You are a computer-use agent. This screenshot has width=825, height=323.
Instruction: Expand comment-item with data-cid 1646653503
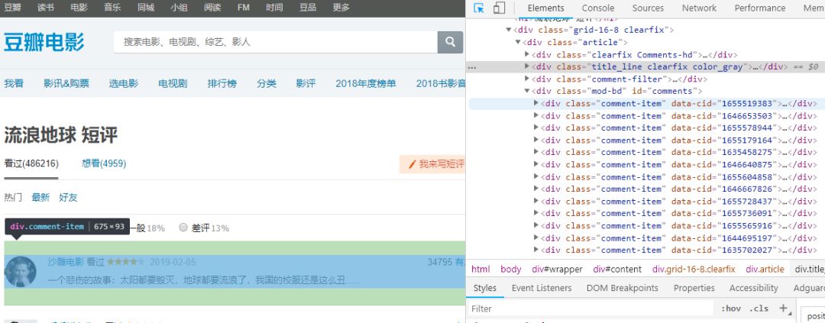coord(536,115)
